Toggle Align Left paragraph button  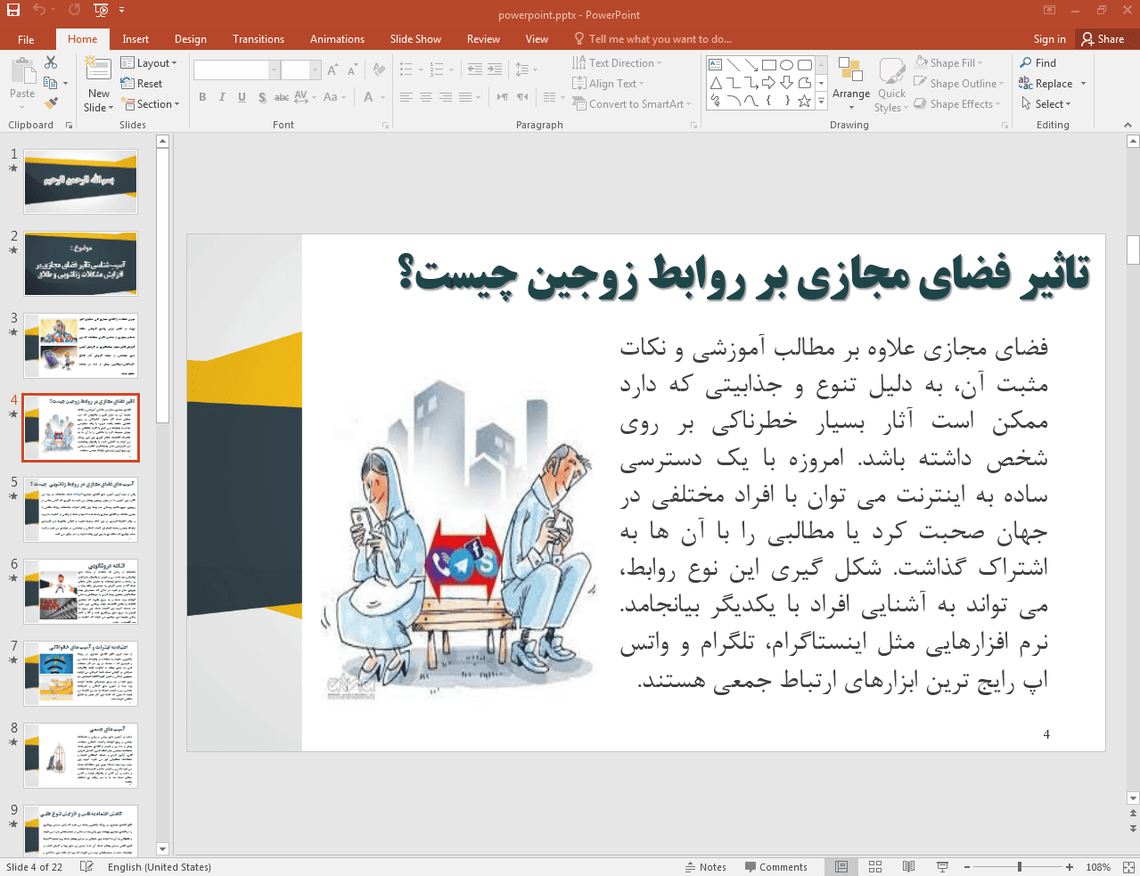coord(406,97)
